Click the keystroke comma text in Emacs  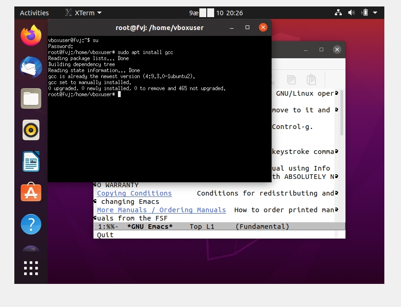coord(303,152)
